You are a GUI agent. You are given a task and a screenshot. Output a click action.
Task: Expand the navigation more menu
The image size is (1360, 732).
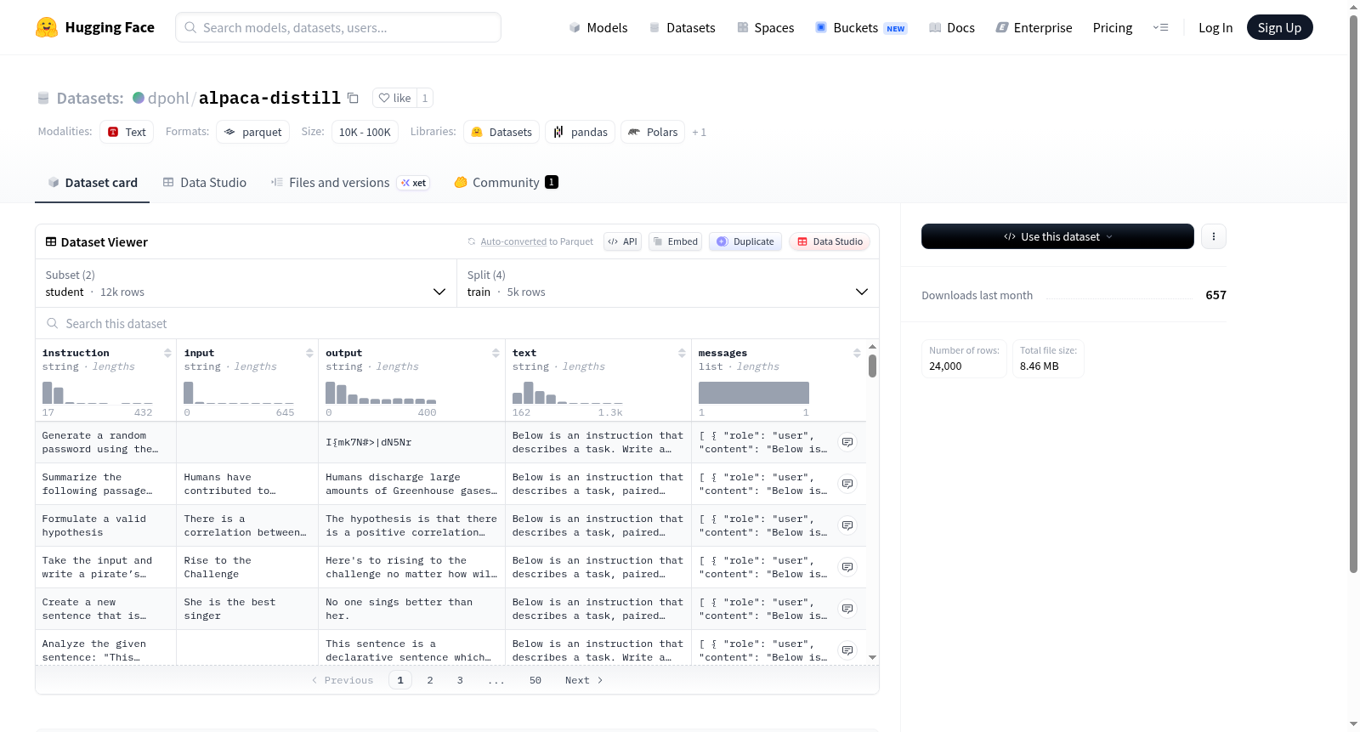coord(1160,28)
